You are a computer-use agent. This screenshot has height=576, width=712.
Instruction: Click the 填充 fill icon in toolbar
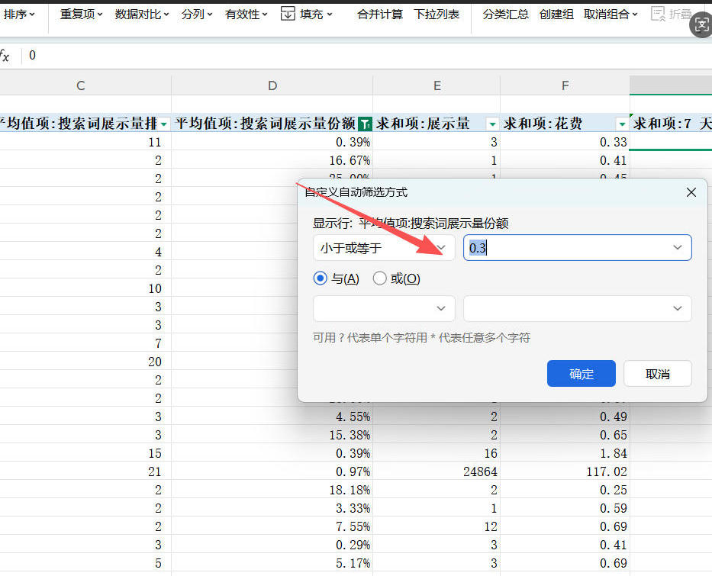tap(288, 14)
